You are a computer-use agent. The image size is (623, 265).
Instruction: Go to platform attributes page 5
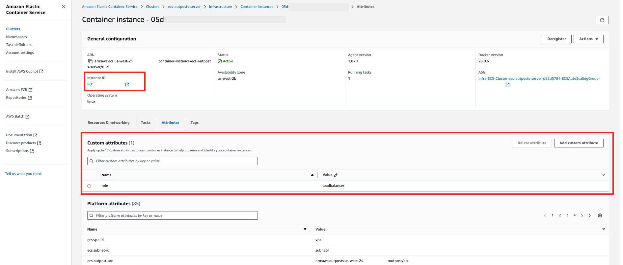coord(582,215)
